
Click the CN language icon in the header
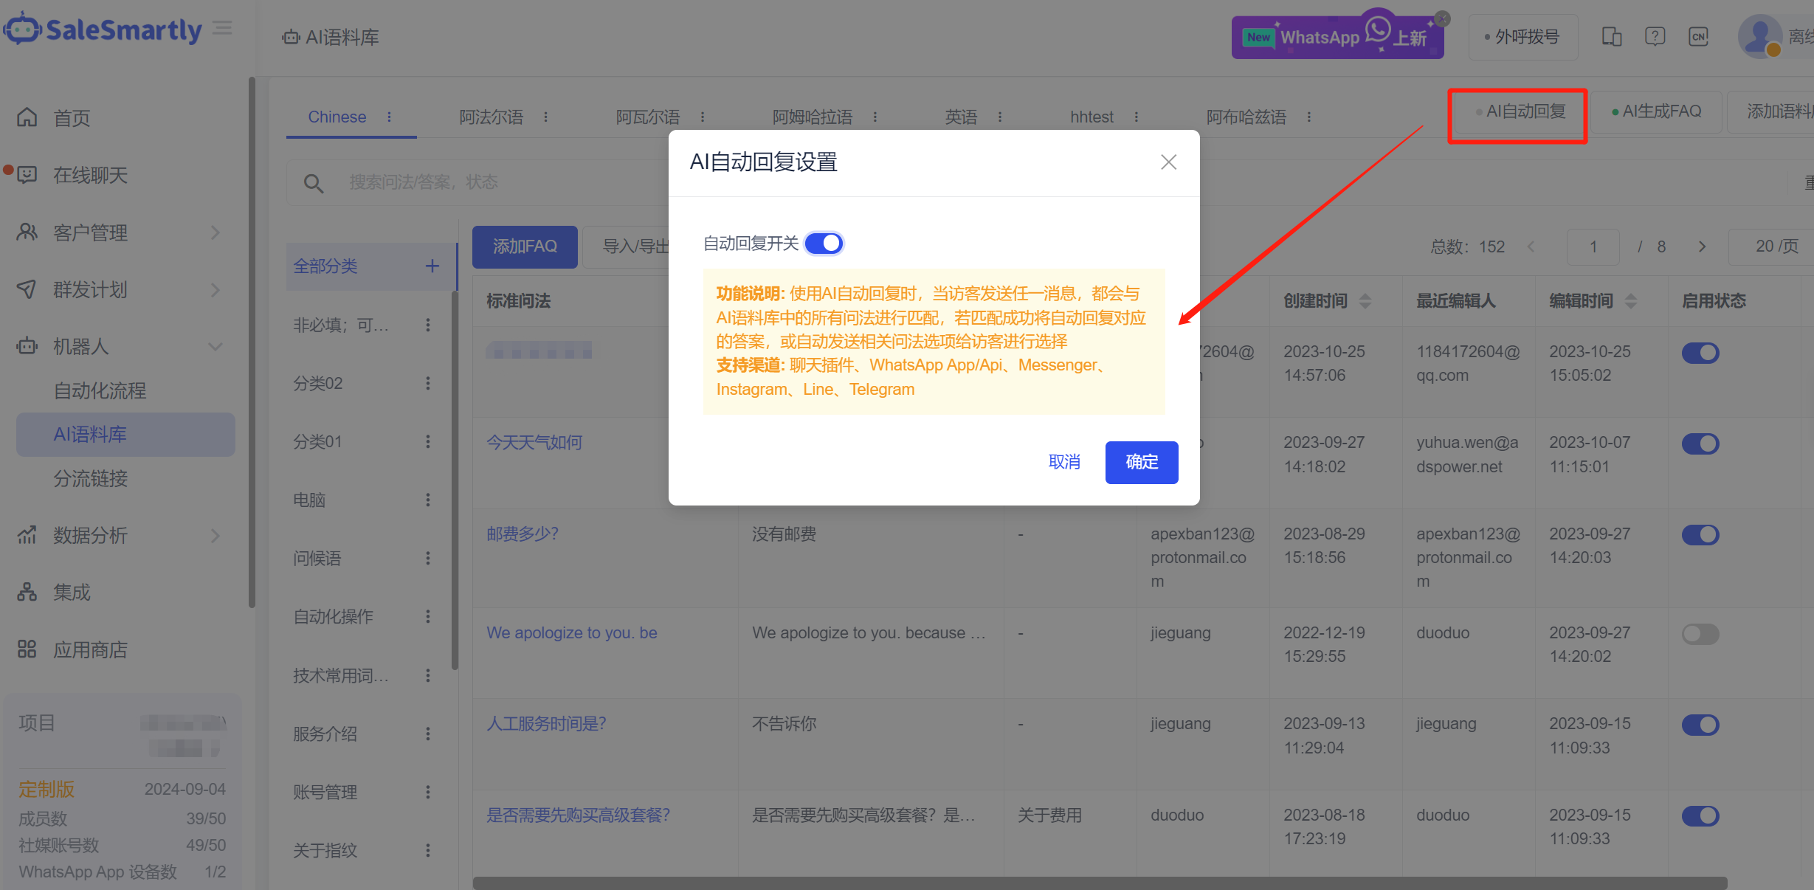tap(1698, 36)
